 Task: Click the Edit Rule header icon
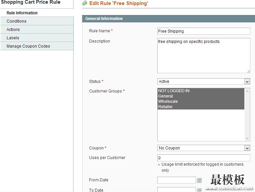85,3
